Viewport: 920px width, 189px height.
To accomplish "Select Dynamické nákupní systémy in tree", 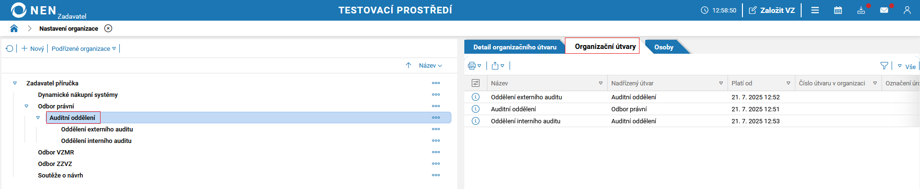I will [78, 94].
